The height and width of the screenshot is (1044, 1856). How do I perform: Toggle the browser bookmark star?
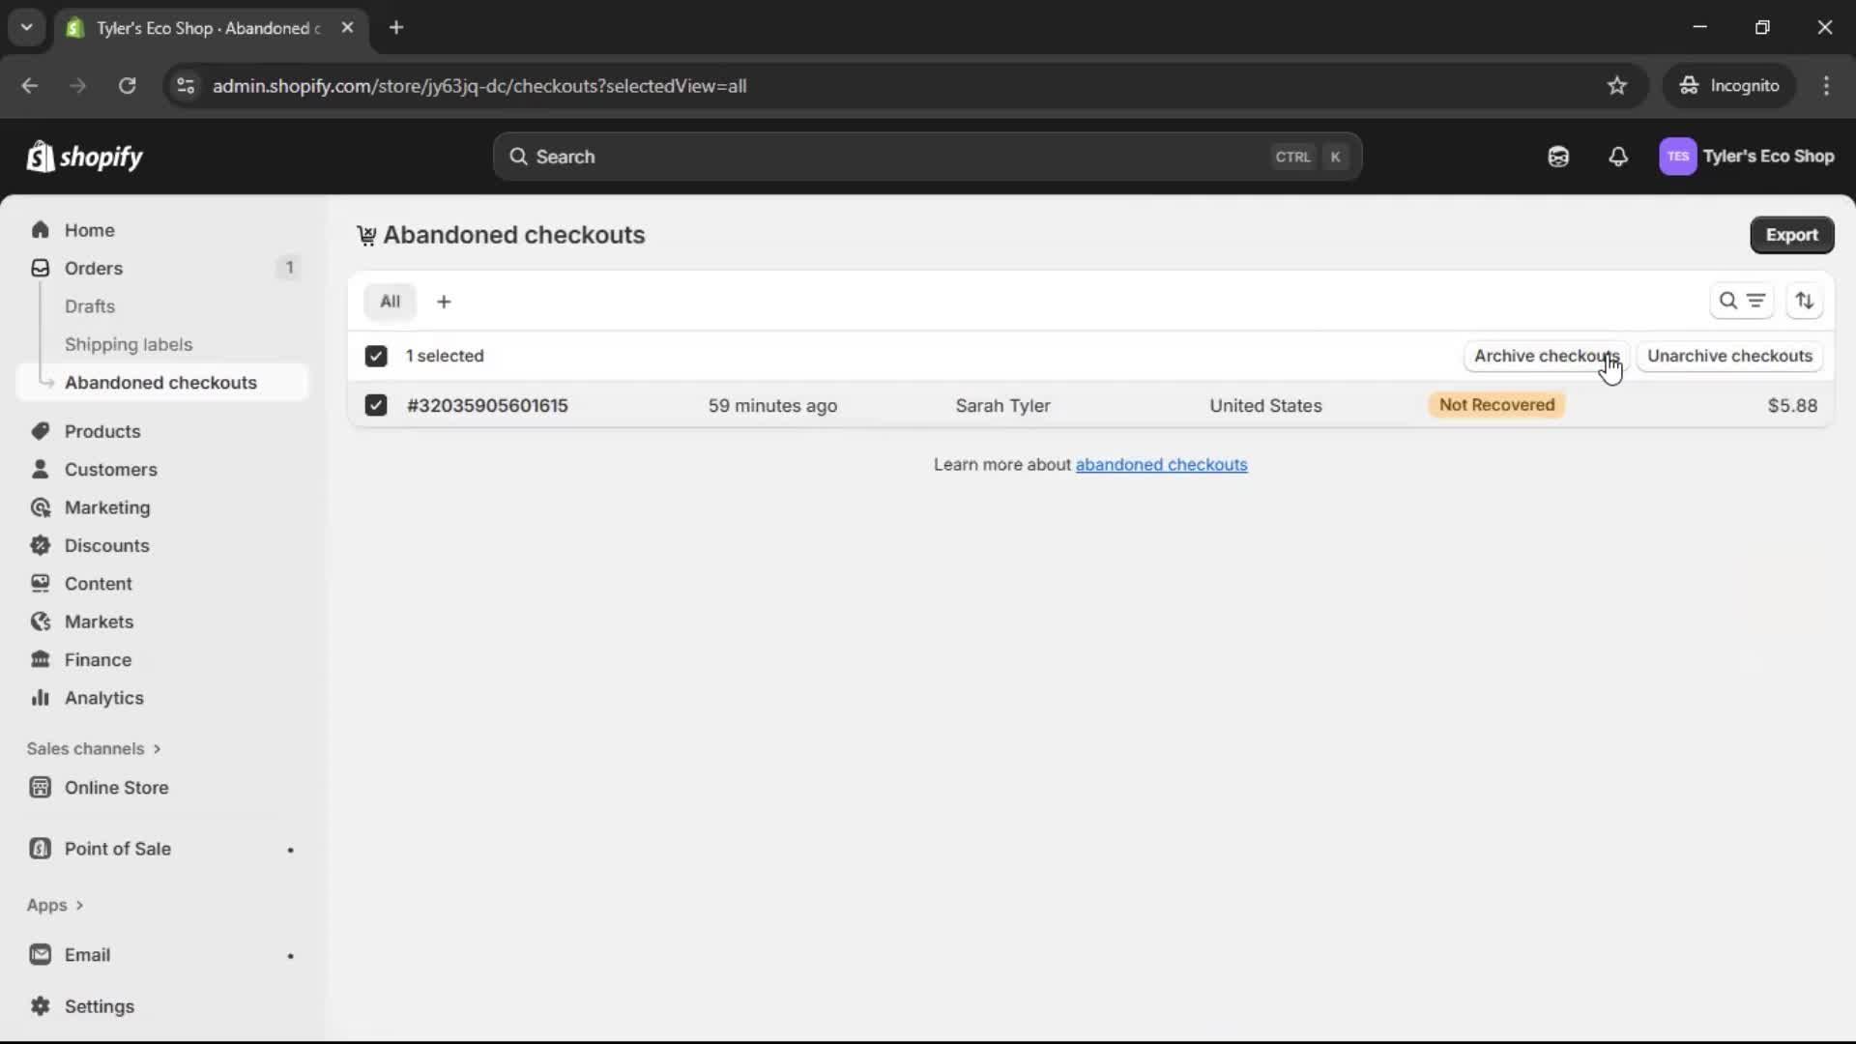tap(1617, 85)
